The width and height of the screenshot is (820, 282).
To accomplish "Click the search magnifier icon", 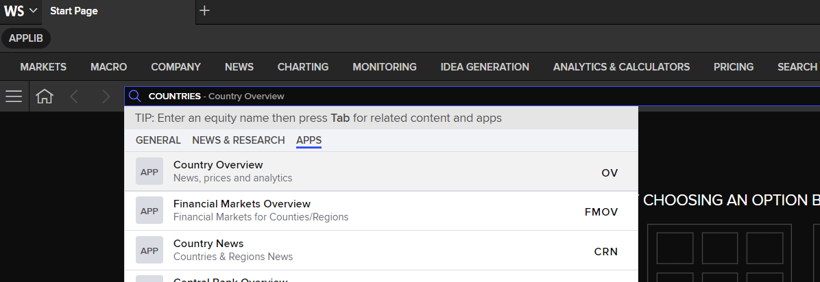I will pos(135,96).
